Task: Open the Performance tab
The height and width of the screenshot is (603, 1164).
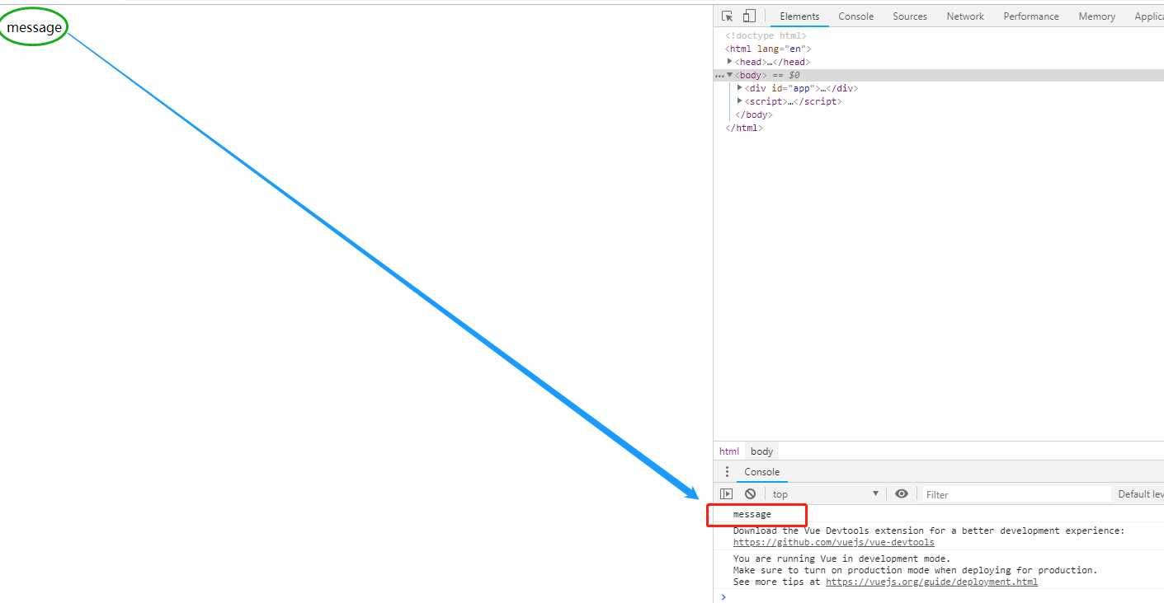Action: click(x=1031, y=16)
